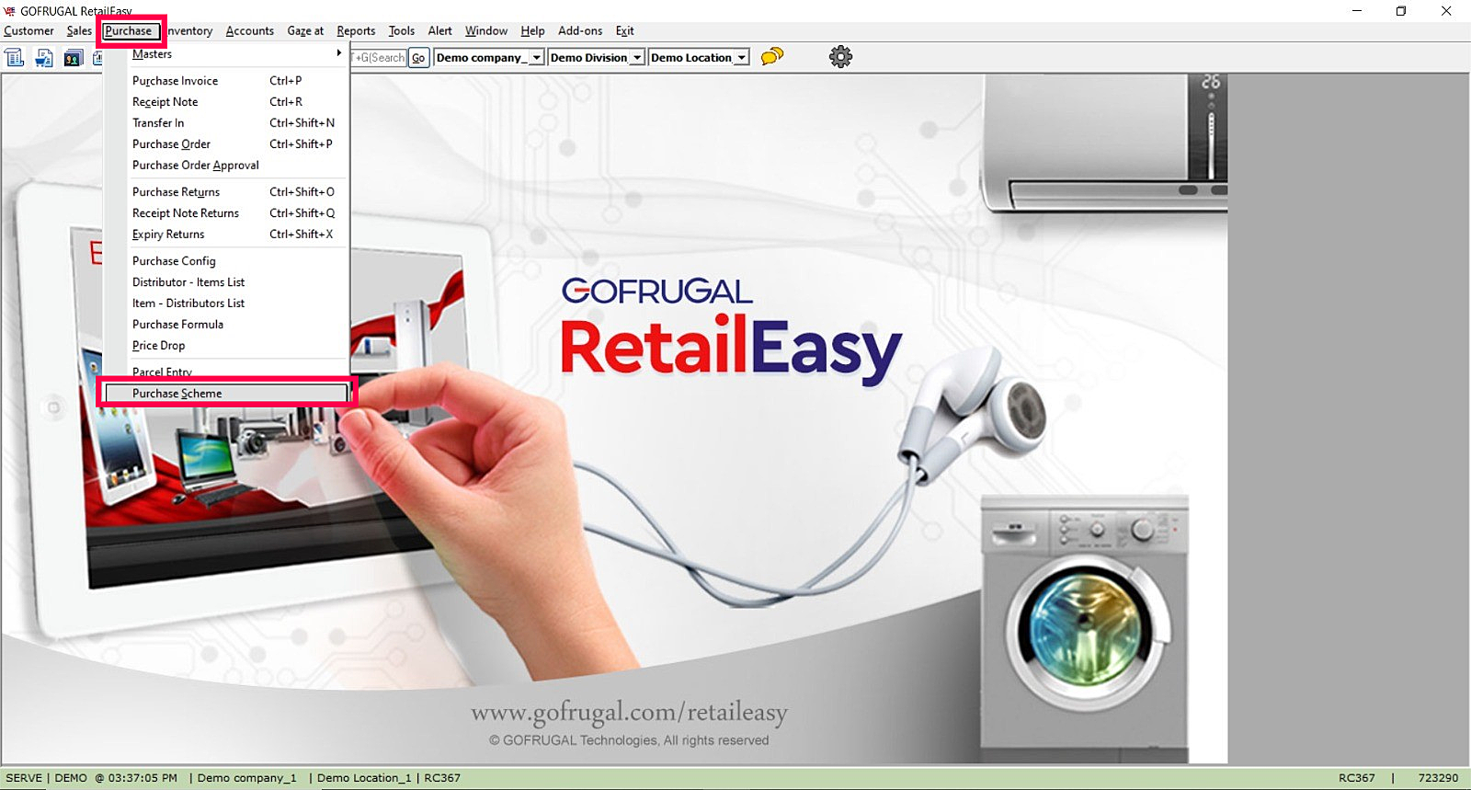Open the Accounts menu
Viewport: 1471px width, 790px height.
250,31
